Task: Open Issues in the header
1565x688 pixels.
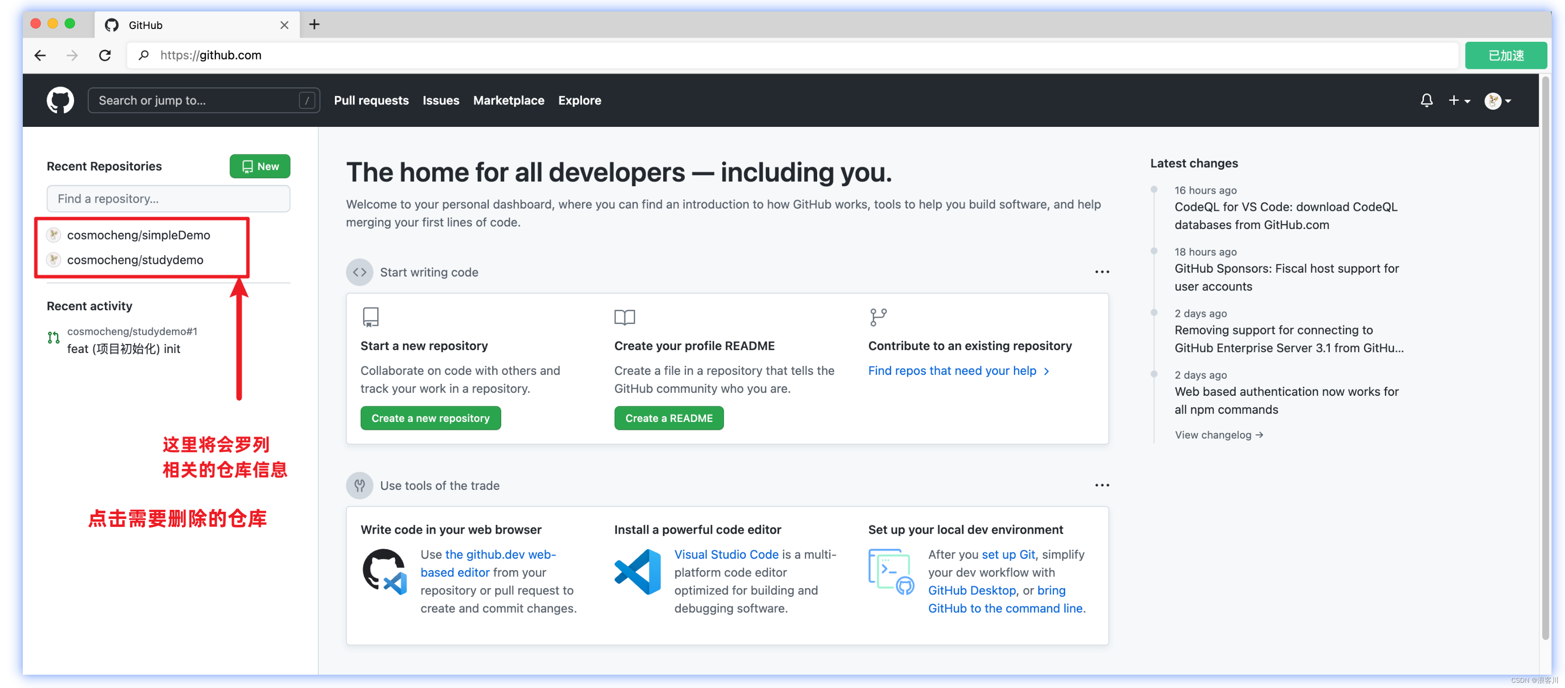Action: coord(440,100)
